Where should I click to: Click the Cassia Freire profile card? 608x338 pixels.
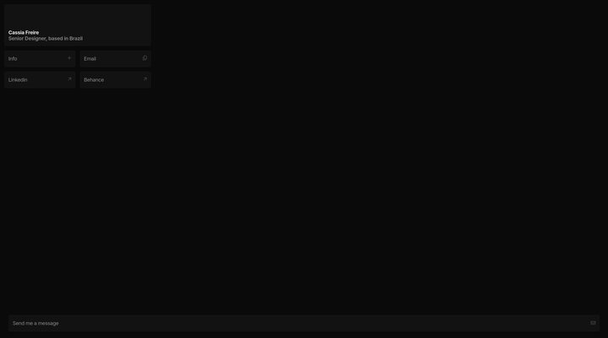pos(78,25)
